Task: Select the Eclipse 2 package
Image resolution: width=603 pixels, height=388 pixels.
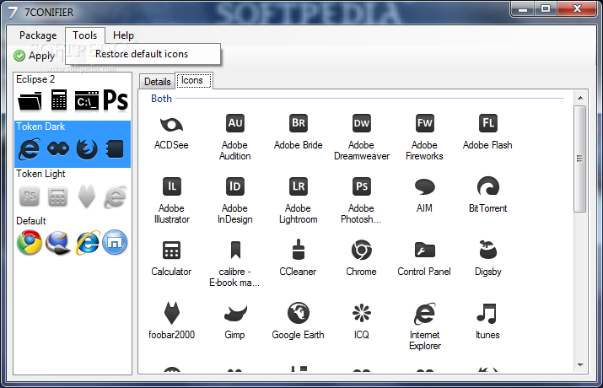Action: [x=73, y=96]
